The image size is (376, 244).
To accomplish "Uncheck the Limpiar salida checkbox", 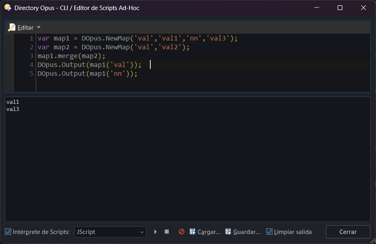I will (269, 232).
